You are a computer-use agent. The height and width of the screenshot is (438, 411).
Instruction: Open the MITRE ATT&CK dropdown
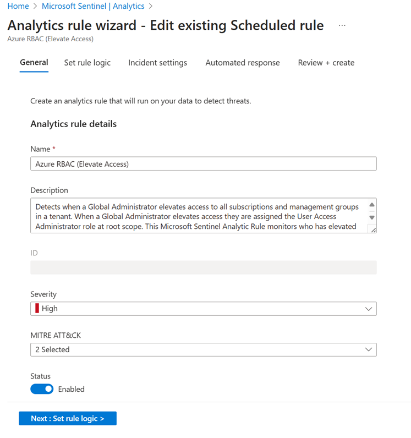(x=203, y=349)
